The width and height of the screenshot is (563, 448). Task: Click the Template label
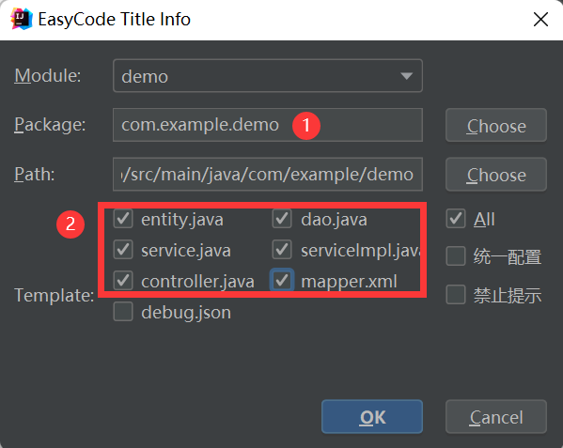(55, 296)
